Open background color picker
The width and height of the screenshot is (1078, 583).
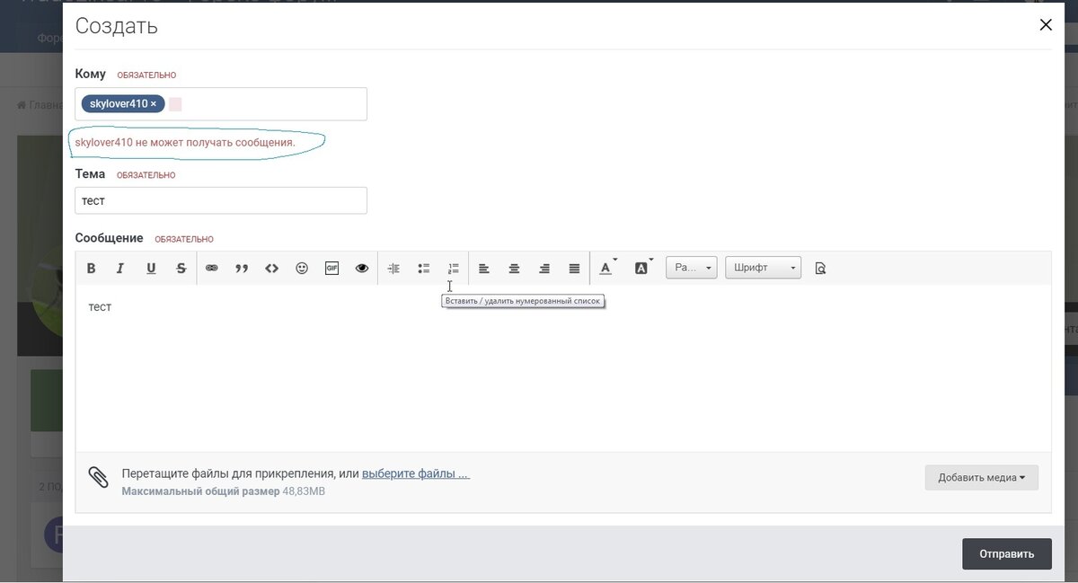click(x=643, y=268)
